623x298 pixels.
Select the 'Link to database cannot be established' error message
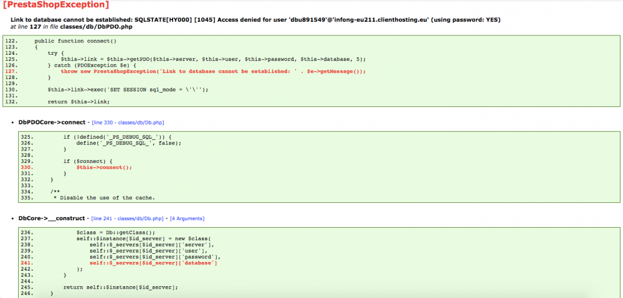pos(256,20)
